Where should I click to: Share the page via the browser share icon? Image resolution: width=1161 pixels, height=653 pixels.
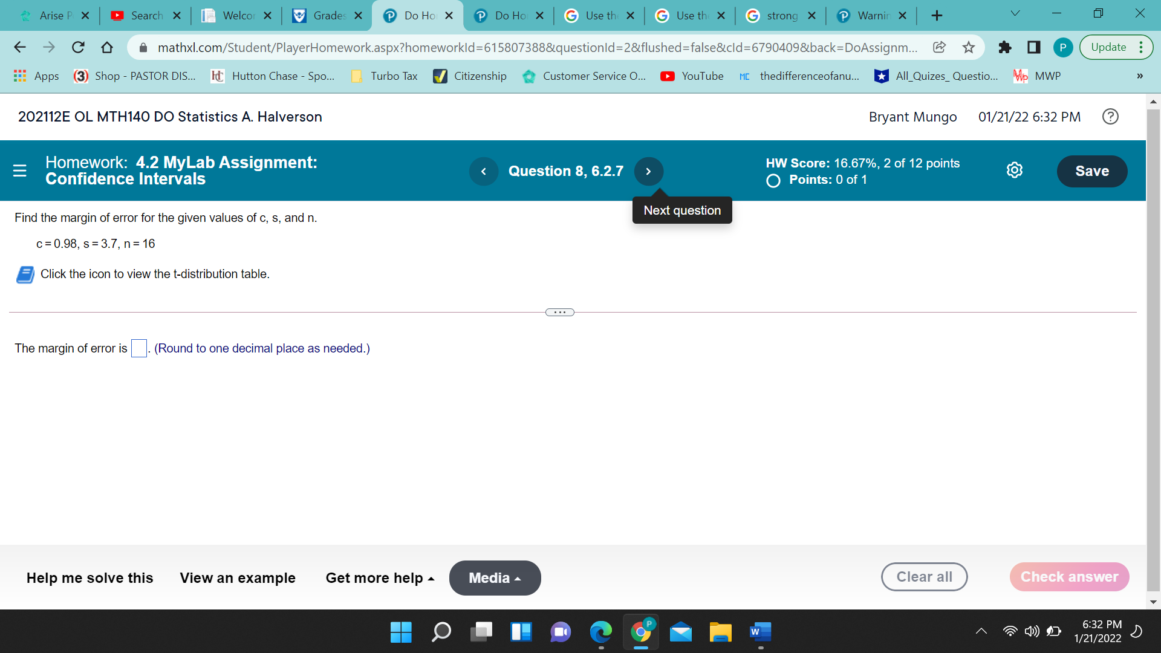click(940, 47)
